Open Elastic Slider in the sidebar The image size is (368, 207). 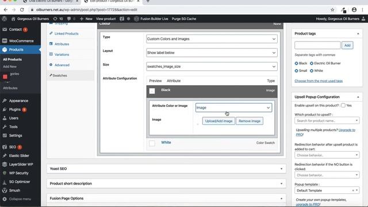point(19,156)
